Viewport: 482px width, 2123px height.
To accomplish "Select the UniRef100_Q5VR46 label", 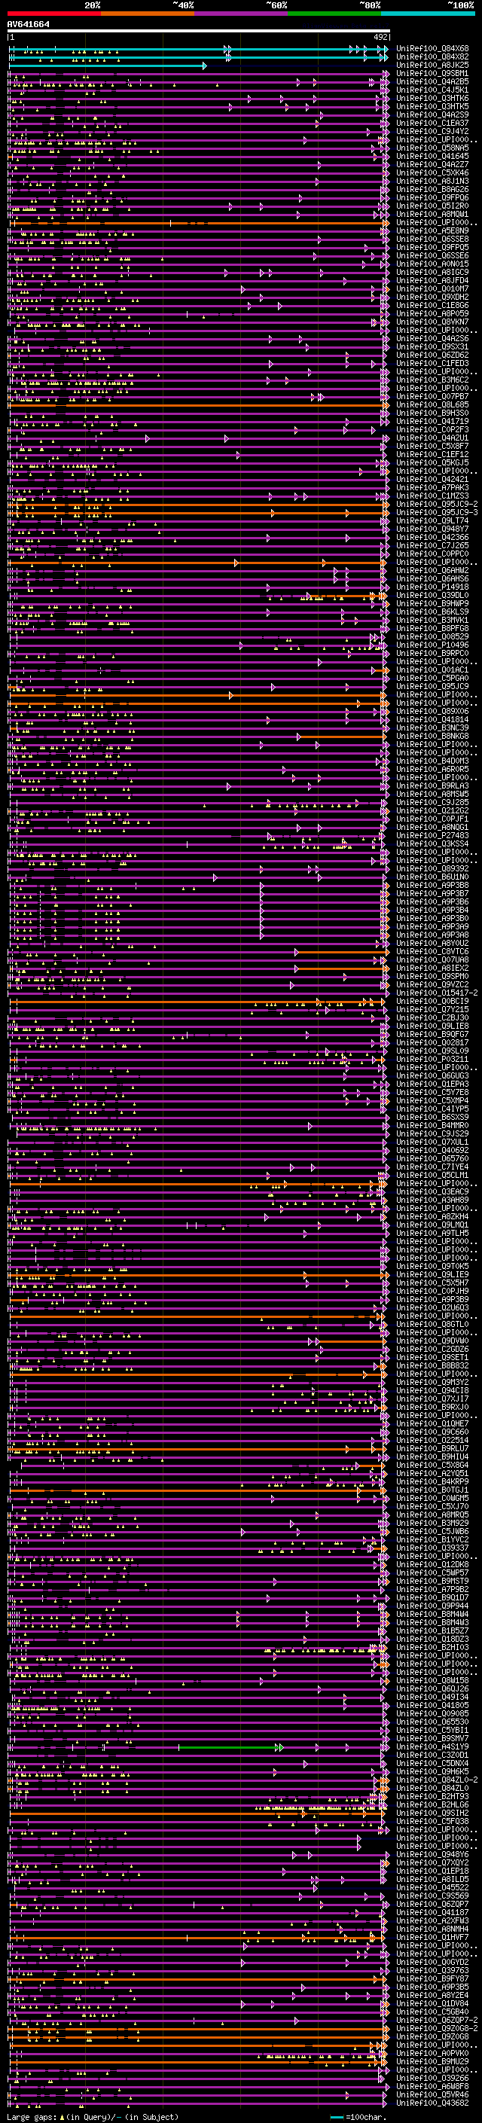I will 432,2094.
